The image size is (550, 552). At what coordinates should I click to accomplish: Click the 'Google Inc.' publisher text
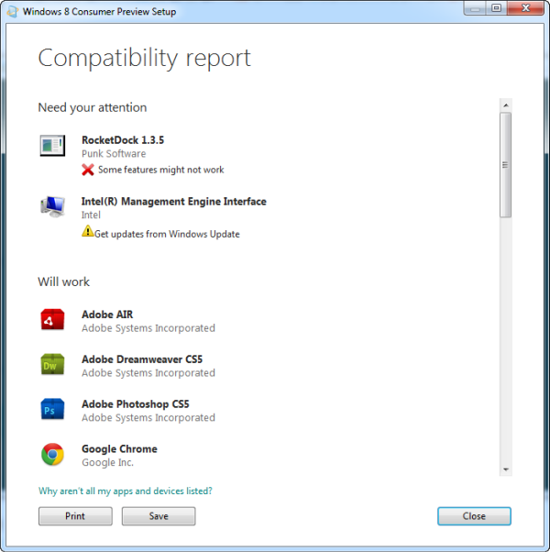(x=107, y=462)
